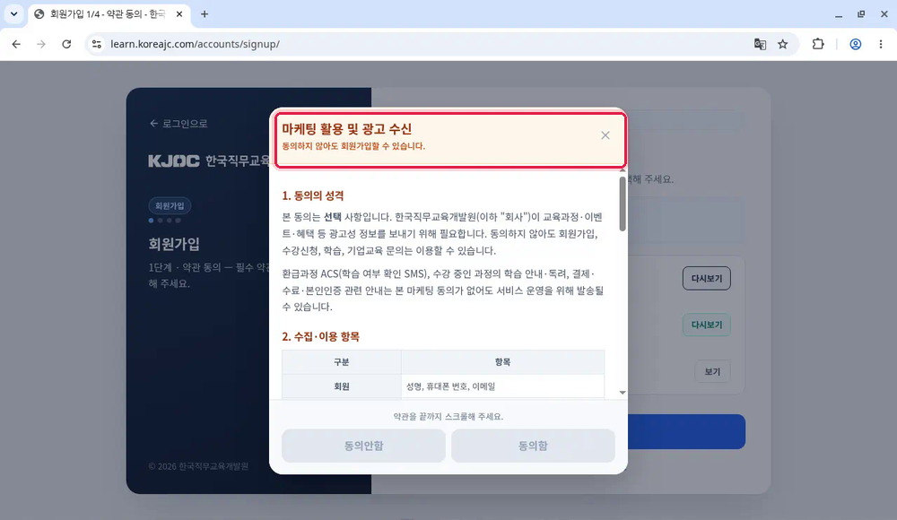This screenshot has height=520, width=897.
Task: Click the translate page icon
Action: [760, 44]
